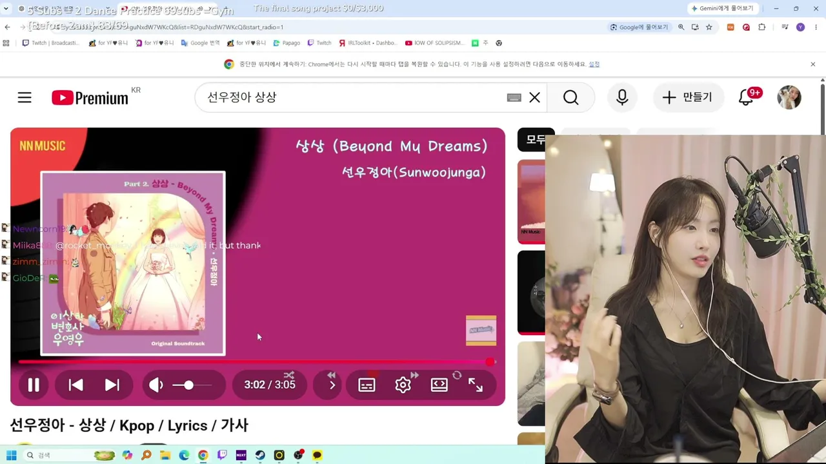Open the YouTube hamburger guide menu

pyautogui.click(x=25, y=97)
